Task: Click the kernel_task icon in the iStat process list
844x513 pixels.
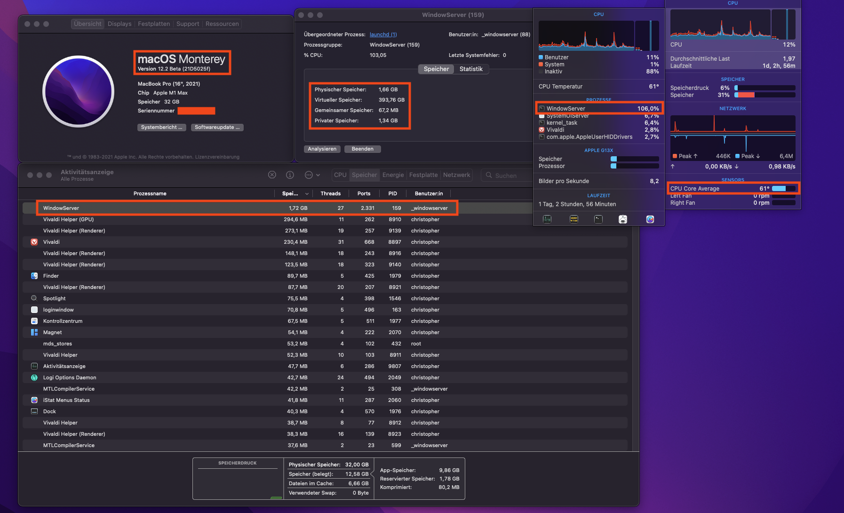Action: click(x=541, y=123)
